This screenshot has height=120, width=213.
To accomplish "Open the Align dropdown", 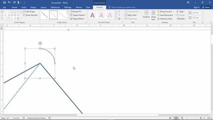I will coord(181,12).
